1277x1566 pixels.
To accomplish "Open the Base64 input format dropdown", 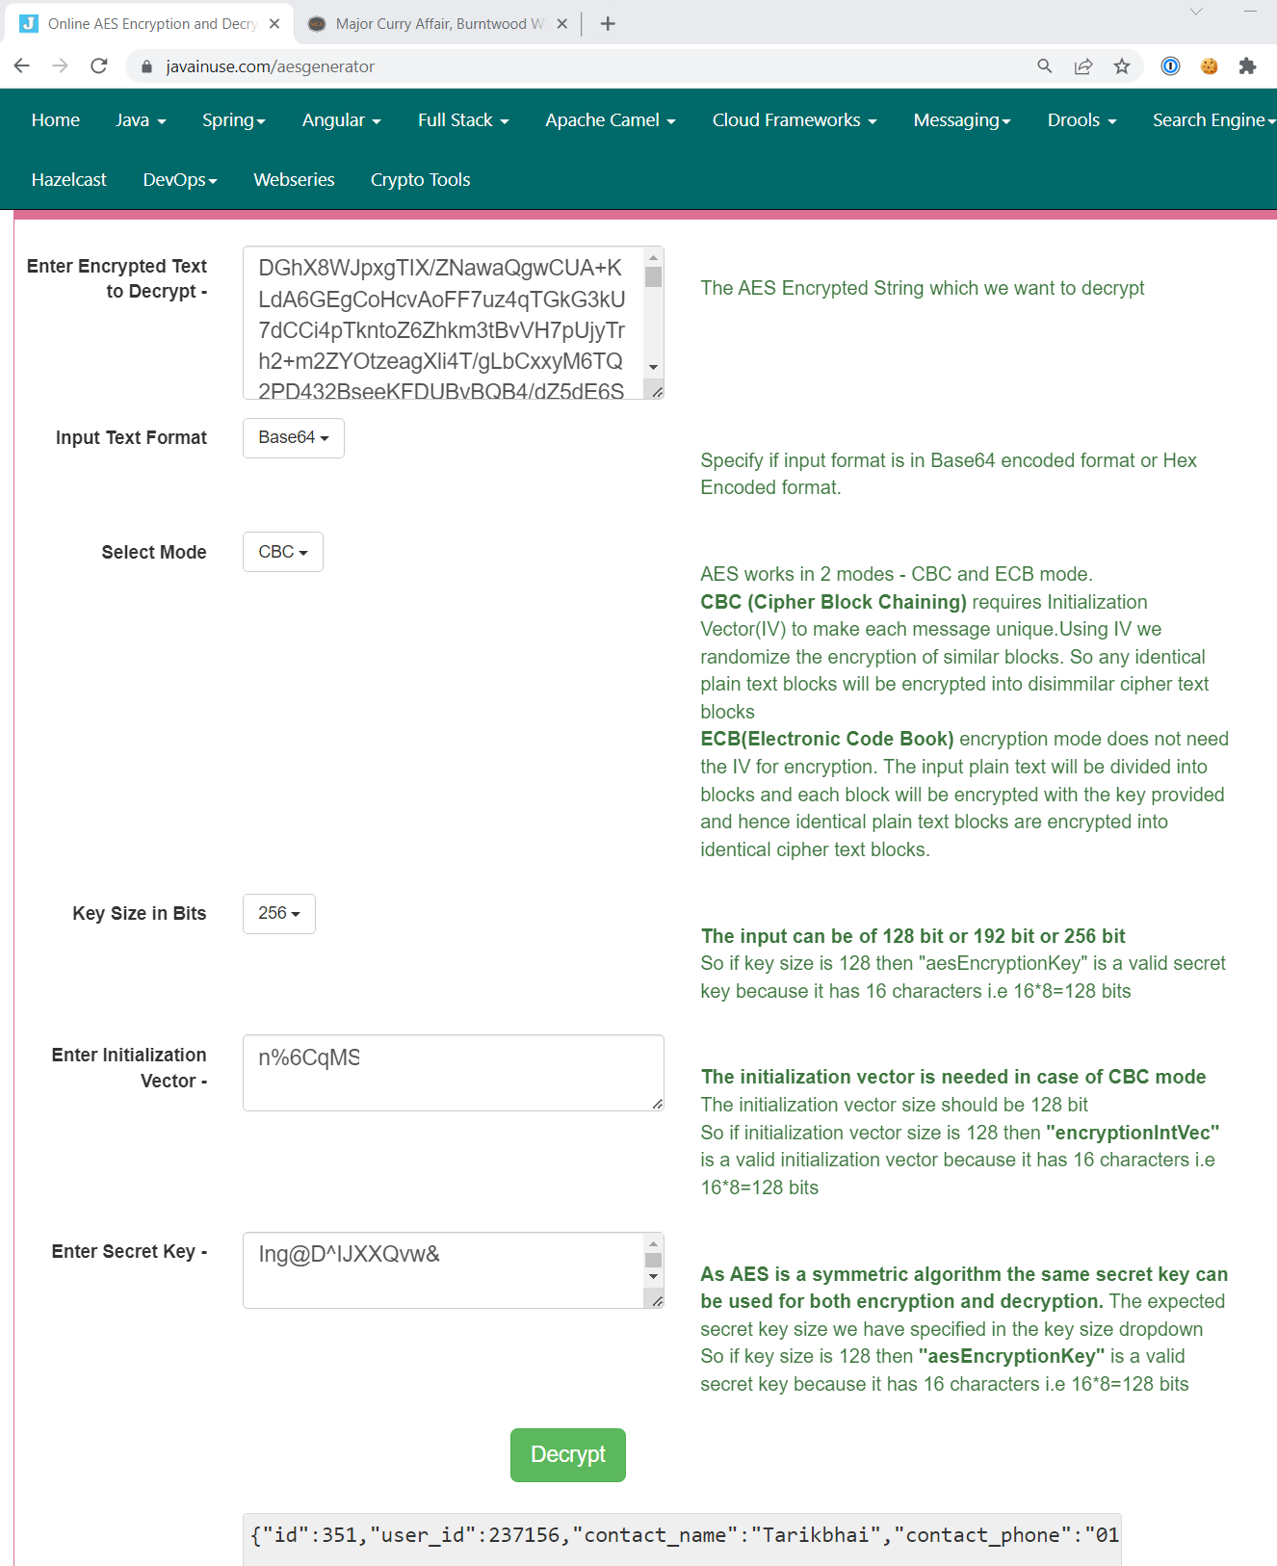I will (293, 438).
